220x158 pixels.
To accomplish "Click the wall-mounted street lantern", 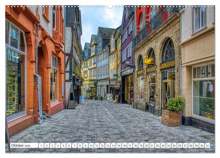I will point(128,62).
